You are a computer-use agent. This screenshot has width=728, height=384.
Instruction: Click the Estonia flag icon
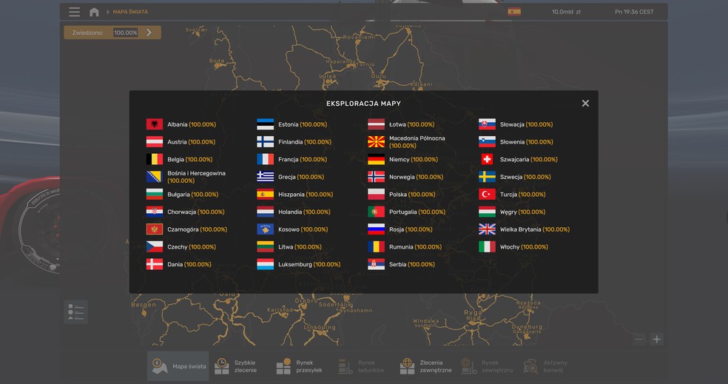pos(266,124)
